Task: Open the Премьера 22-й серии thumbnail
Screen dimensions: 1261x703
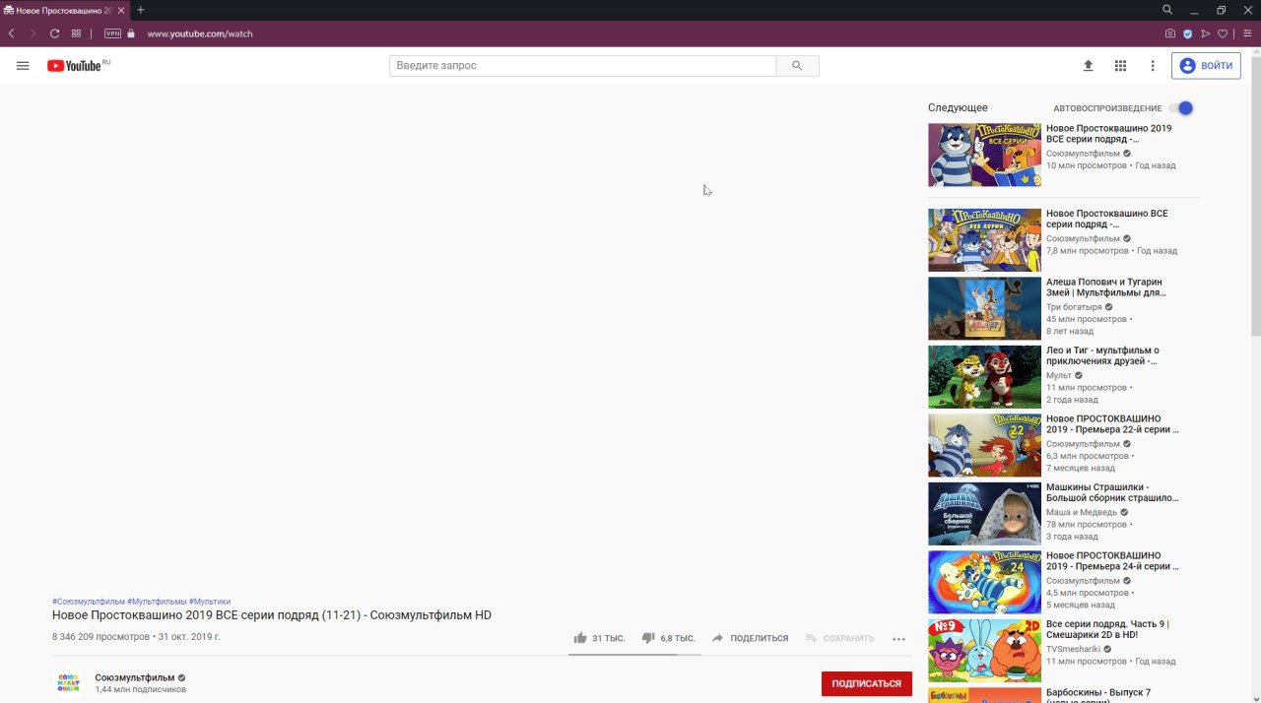Action: coord(984,445)
